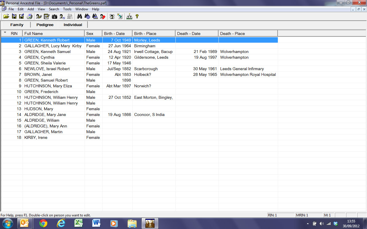
Task: Select row GREEN, Samuel Robert
Action: (x=139, y=80)
